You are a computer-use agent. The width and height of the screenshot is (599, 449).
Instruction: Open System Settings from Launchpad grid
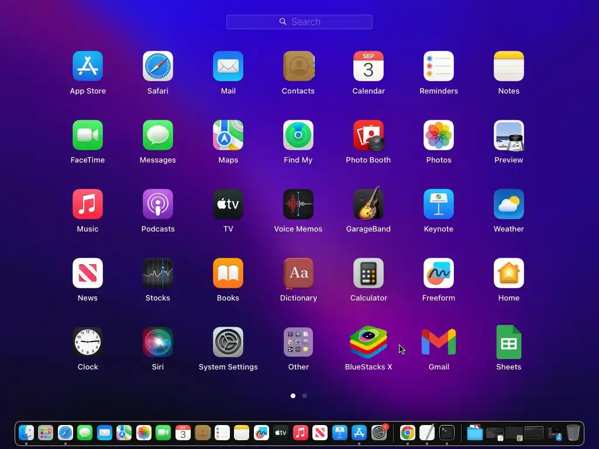(228, 342)
